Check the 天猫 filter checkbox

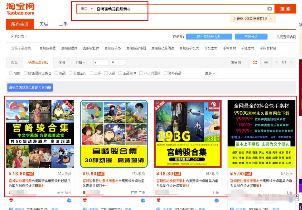(106, 73)
